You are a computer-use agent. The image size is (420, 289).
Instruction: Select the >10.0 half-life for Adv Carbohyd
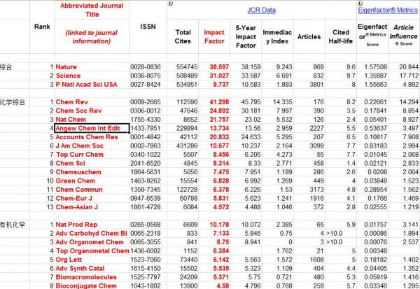click(x=335, y=234)
